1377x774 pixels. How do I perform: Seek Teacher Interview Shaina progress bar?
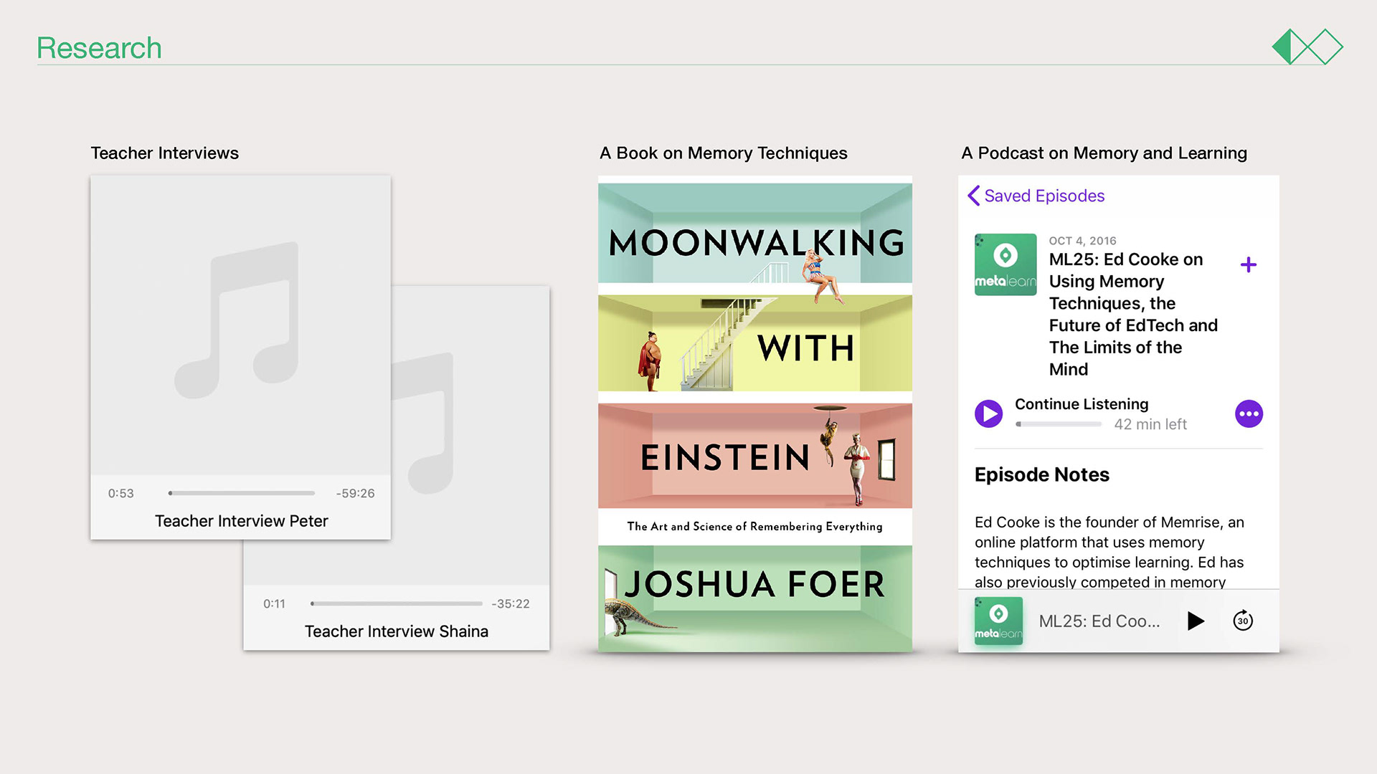397,603
